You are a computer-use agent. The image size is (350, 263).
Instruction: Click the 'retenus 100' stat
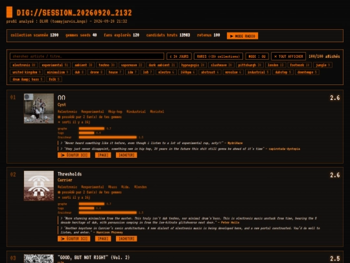tap(208, 35)
